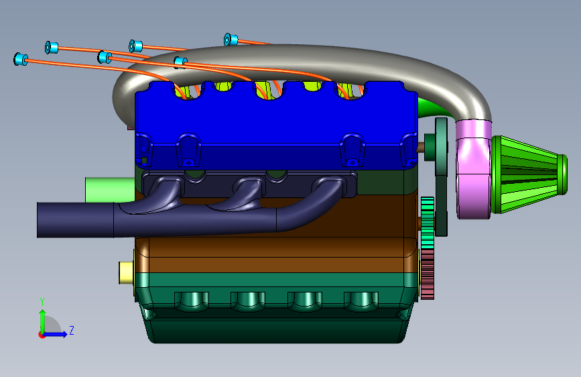Viewport: 581px width, 377px height.
Task: Click the green Y axis of the triad
Action: click(x=42, y=322)
